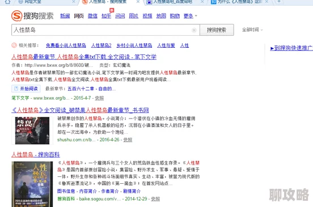The width and height of the screenshot is (313, 207).
Task: Open related suggestion 乡村小说人性禁岛
Action: pos(134,45)
